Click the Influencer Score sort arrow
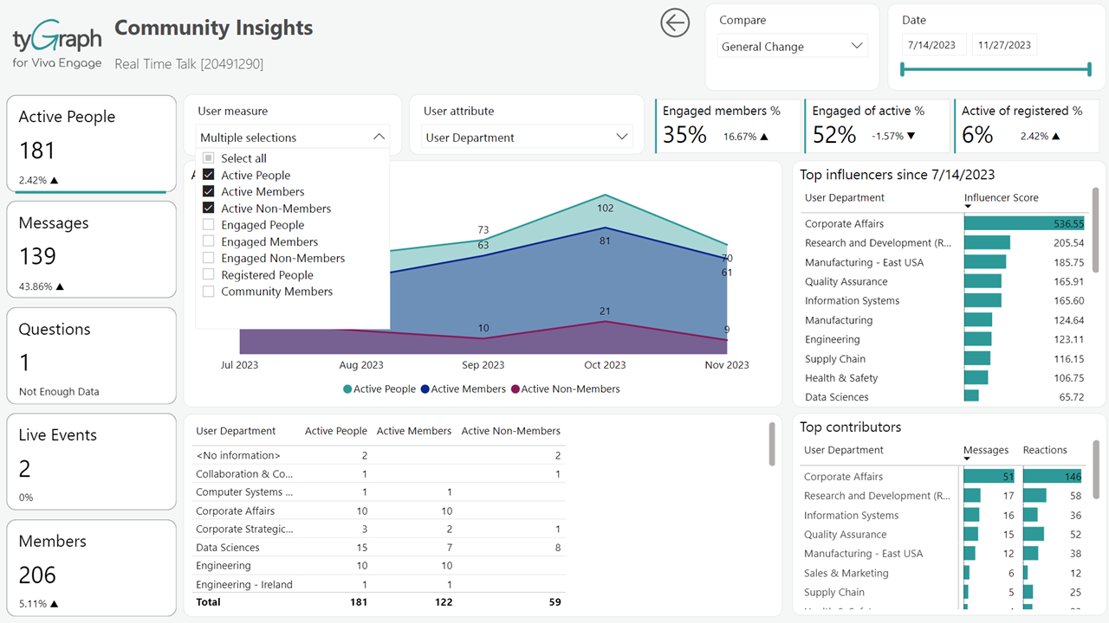Screen dimensions: 1109x623 coord(968,208)
